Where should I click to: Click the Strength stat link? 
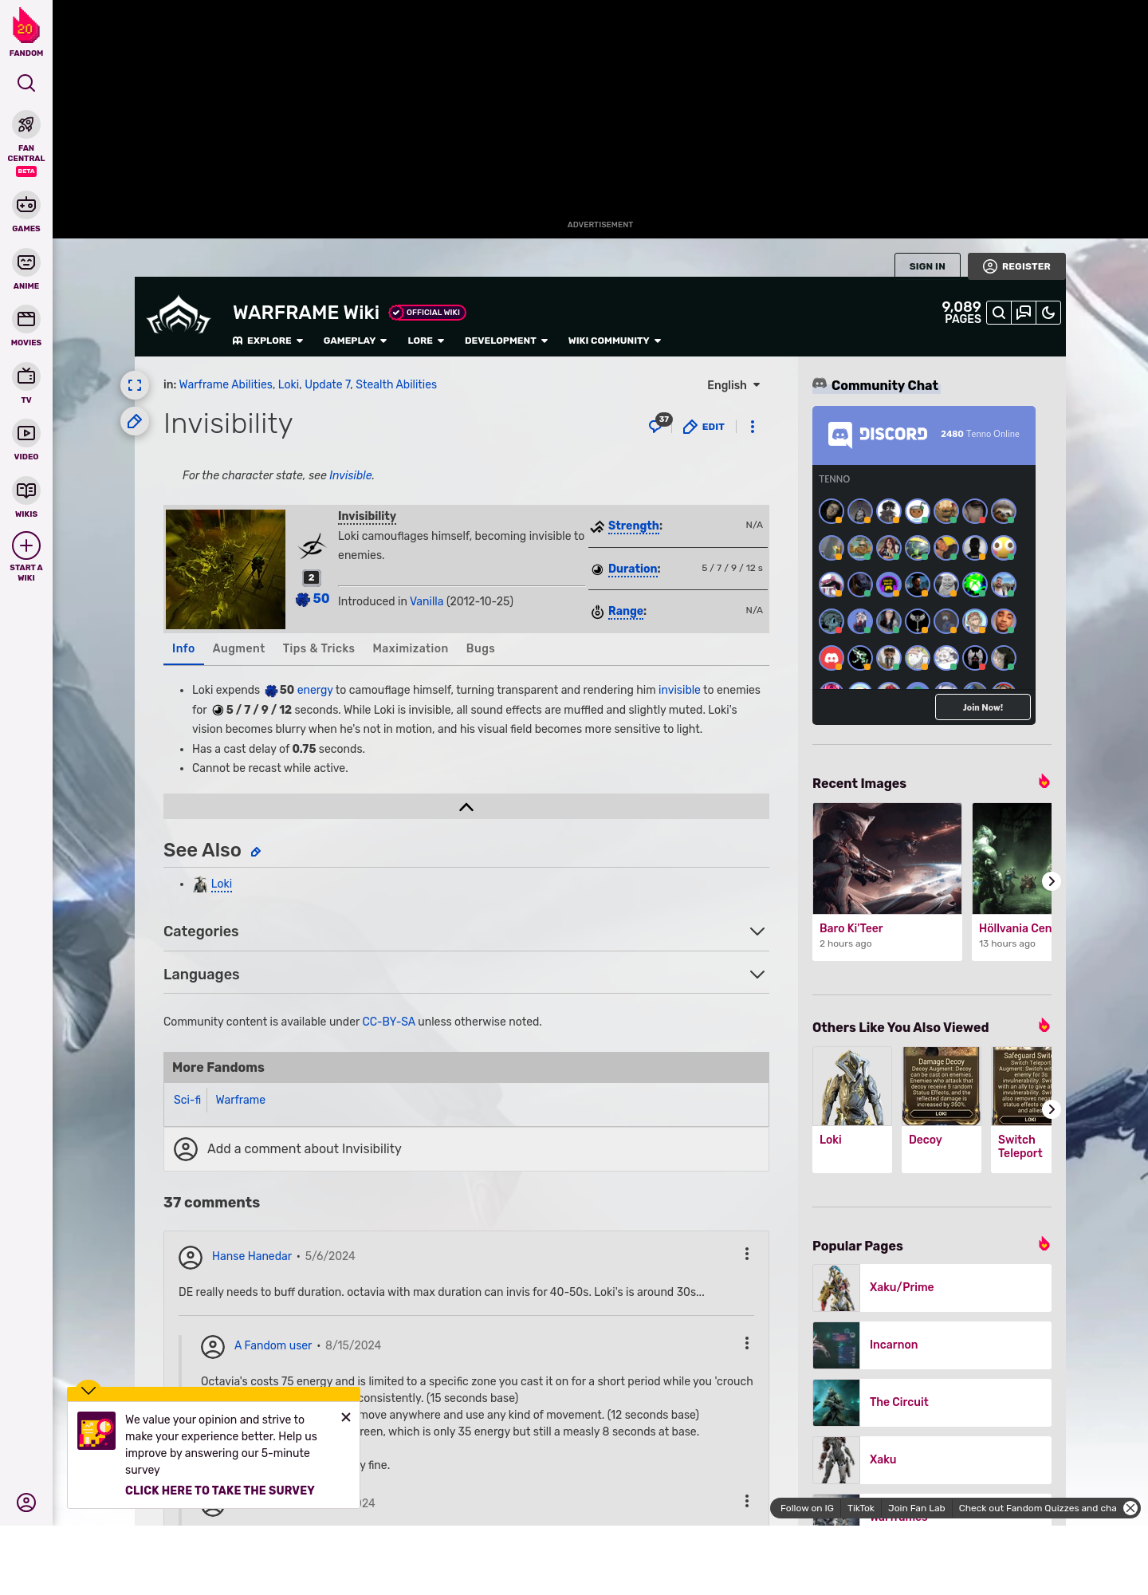(x=634, y=526)
